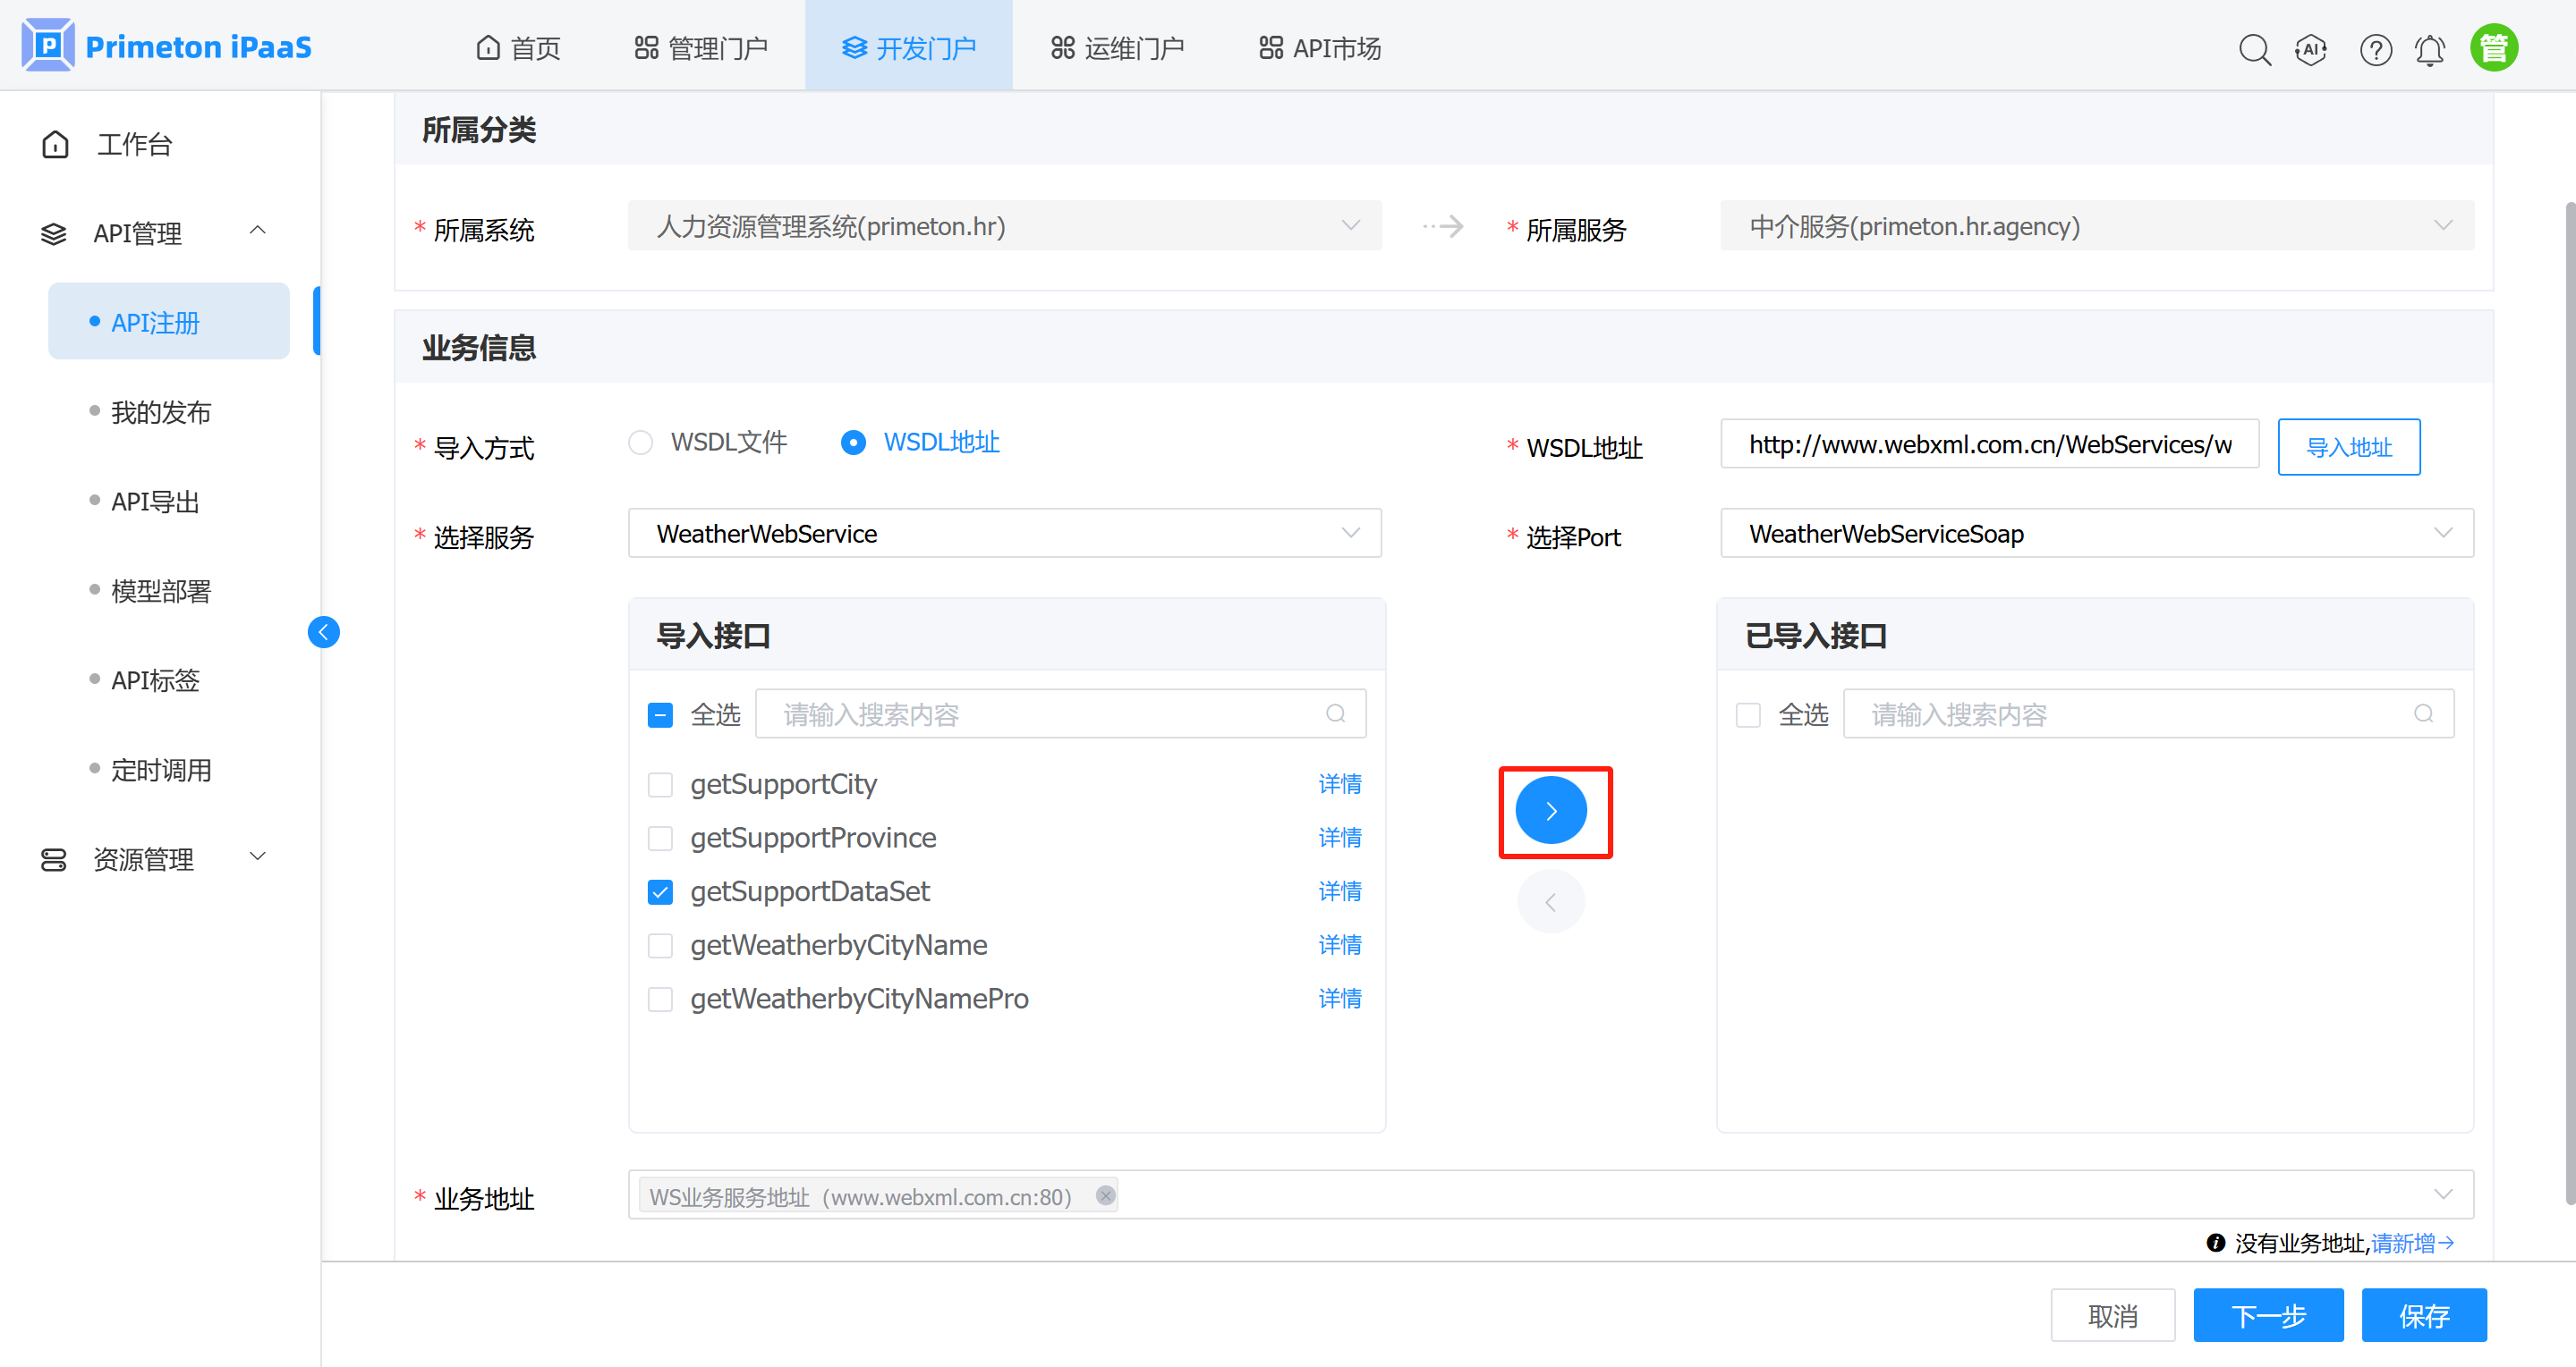Image resolution: width=2576 pixels, height=1367 pixels.
Task: Collapse the sidebar with blue arrow
Action: point(323,631)
